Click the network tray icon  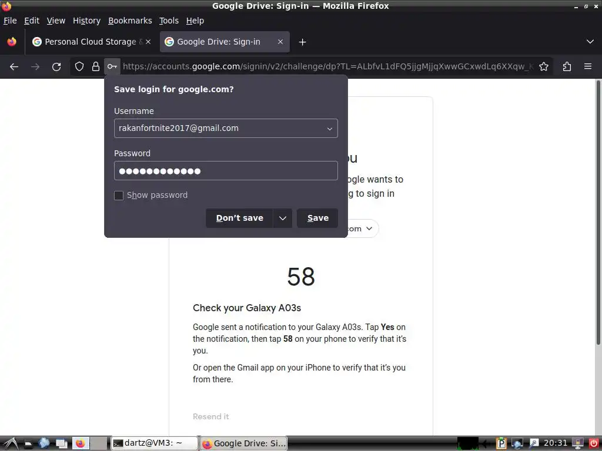coord(517,444)
